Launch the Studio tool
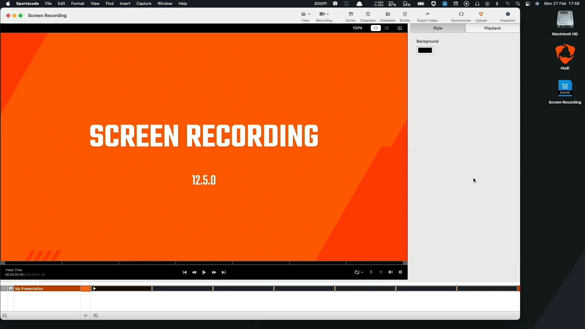Viewport: 585px width, 329px height. 405,16
